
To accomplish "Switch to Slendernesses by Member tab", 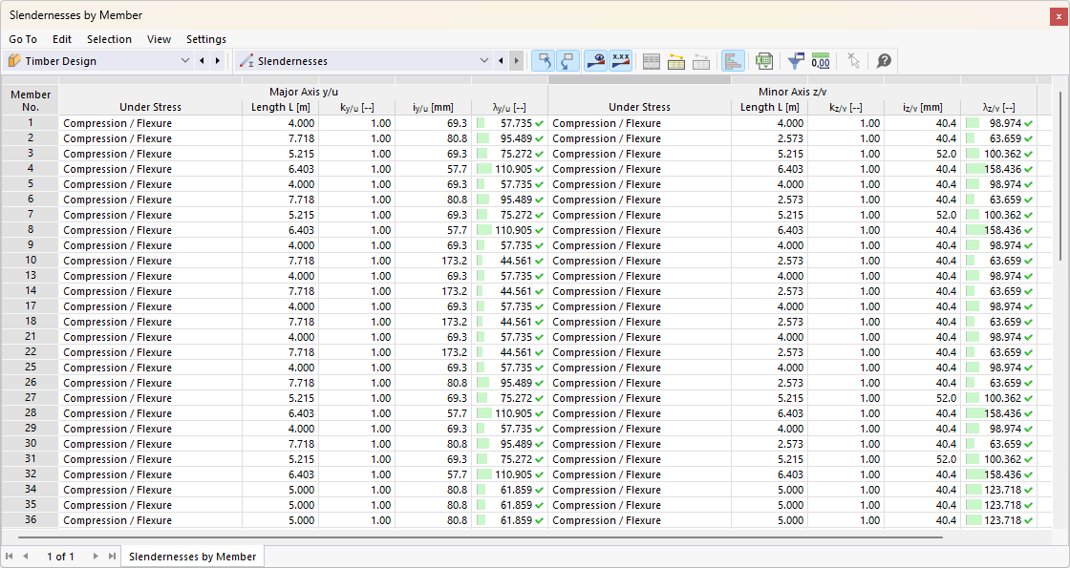I will click(192, 557).
